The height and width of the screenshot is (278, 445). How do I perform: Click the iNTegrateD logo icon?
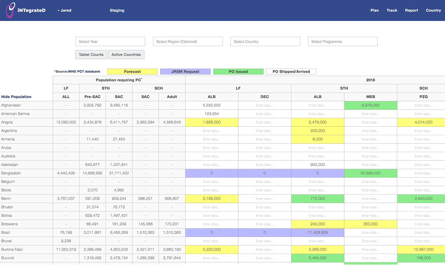point(11,10)
